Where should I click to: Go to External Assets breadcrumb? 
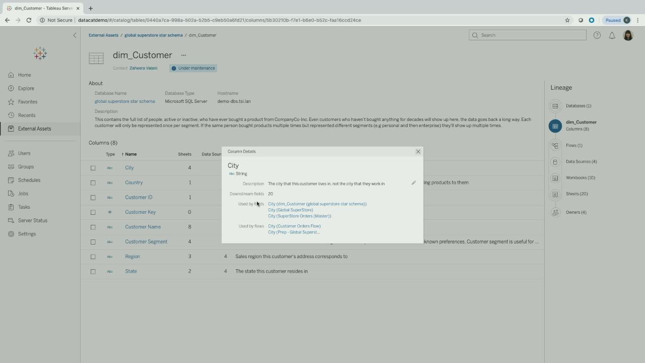click(x=103, y=35)
